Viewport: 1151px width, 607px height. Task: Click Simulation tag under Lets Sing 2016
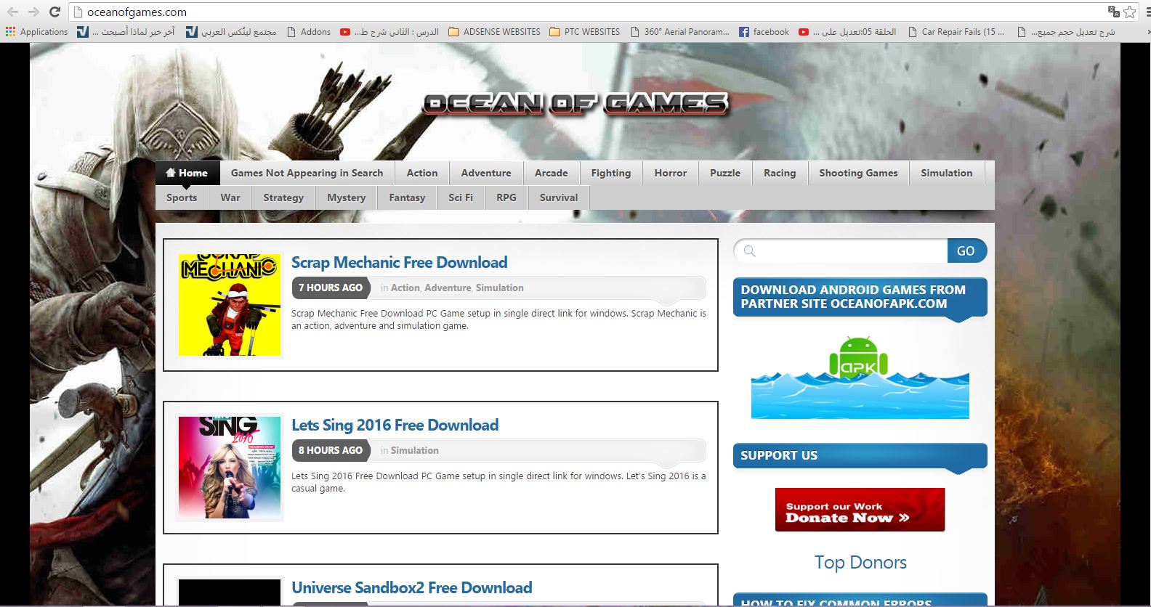[x=415, y=450]
